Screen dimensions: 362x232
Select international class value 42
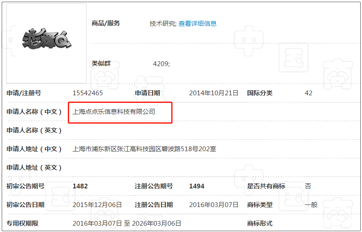tap(309, 93)
